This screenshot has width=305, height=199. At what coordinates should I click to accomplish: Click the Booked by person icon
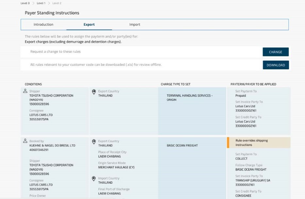(25, 141)
